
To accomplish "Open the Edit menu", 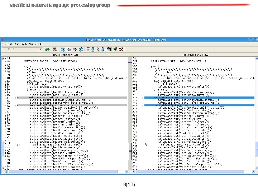I will pos(10,44).
